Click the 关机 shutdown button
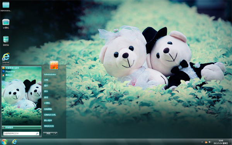232x145 pixels. pos(48,133)
